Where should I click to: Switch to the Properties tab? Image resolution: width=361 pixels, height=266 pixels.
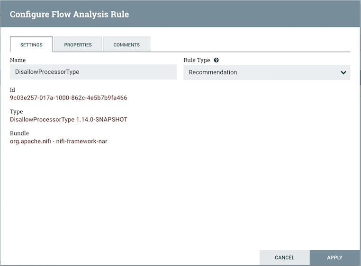pos(78,44)
